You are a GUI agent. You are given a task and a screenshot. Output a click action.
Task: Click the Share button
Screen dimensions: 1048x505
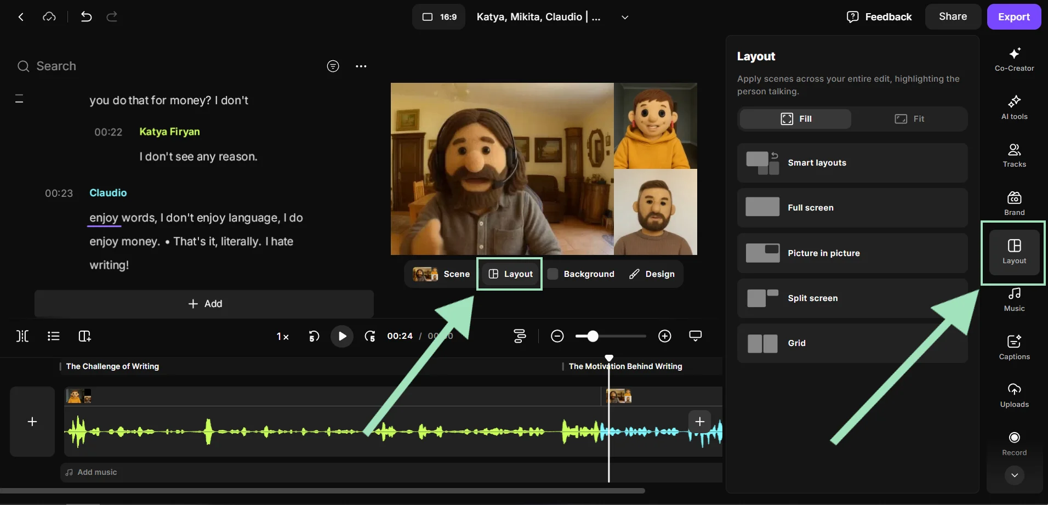tap(953, 16)
